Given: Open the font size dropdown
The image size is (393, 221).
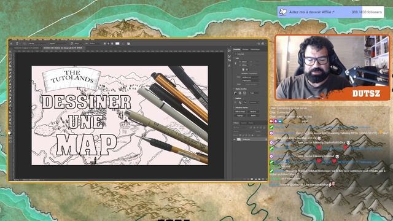Looking at the screenshot, I should (x=78, y=44).
